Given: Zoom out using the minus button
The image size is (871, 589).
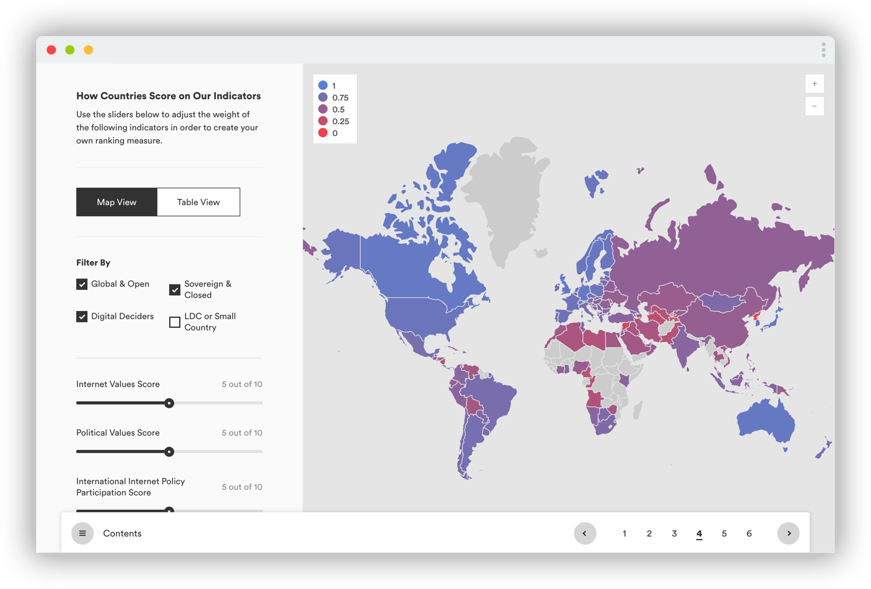Looking at the screenshot, I should tap(814, 106).
